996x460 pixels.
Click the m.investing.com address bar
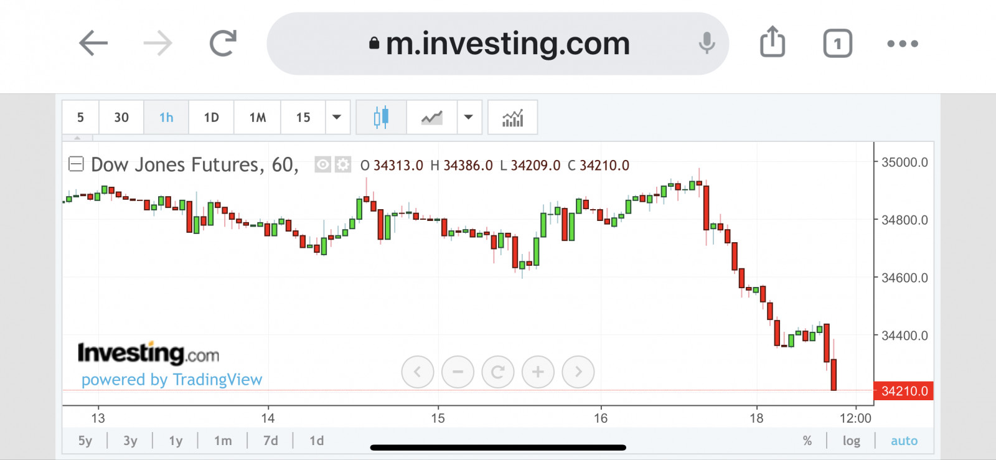pyautogui.click(x=498, y=44)
